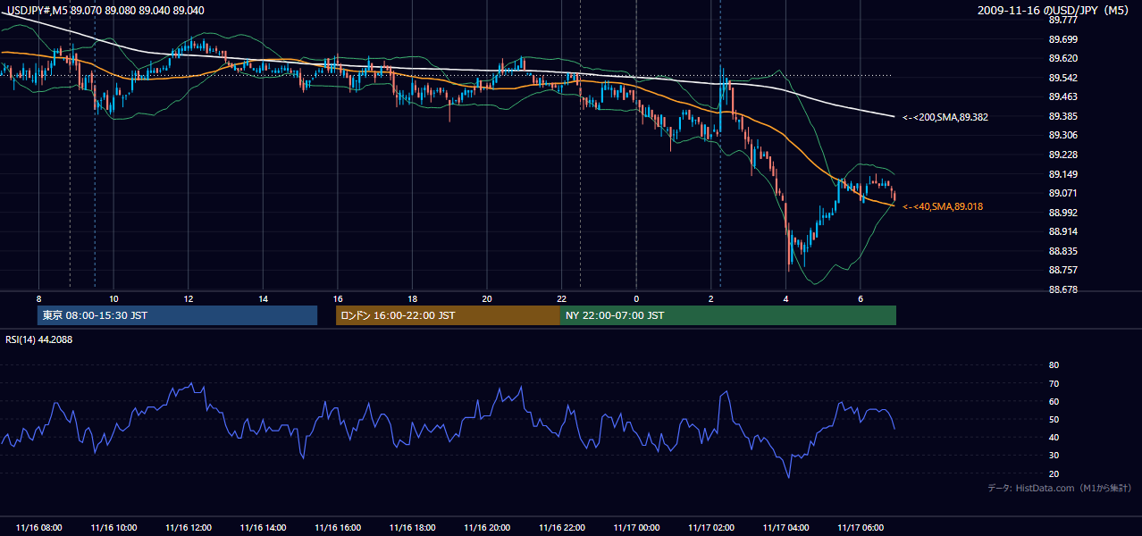
Task: Click price axis value 89.699
Action: (x=1062, y=39)
